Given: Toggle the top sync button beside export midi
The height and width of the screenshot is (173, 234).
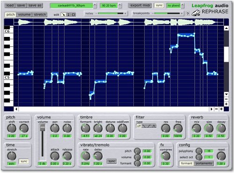Looking at the screenshot, I should tap(159, 6).
